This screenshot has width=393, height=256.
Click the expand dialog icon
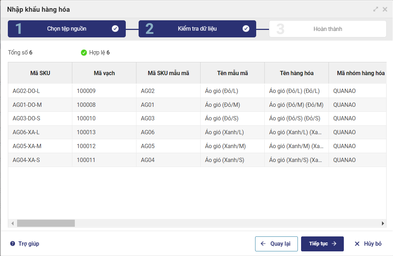[x=376, y=9]
